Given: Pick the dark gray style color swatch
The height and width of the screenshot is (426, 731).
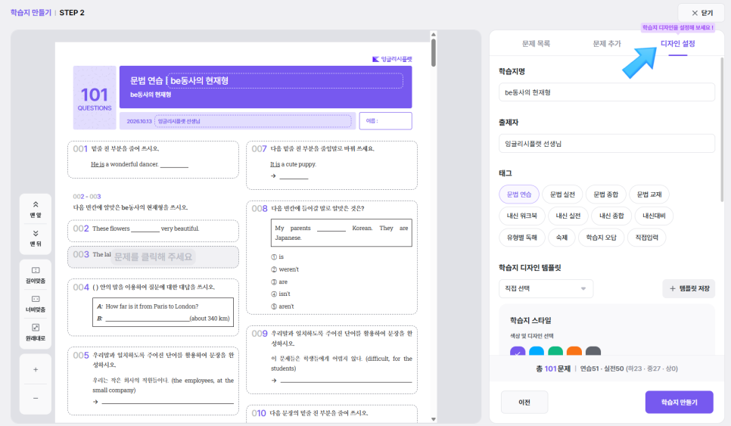Looking at the screenshot, I should pyautogui.click(x=593, y=351).
